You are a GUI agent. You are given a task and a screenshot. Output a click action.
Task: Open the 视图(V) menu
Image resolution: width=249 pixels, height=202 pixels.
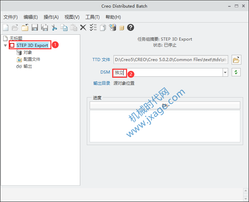(x=72, y=17)
